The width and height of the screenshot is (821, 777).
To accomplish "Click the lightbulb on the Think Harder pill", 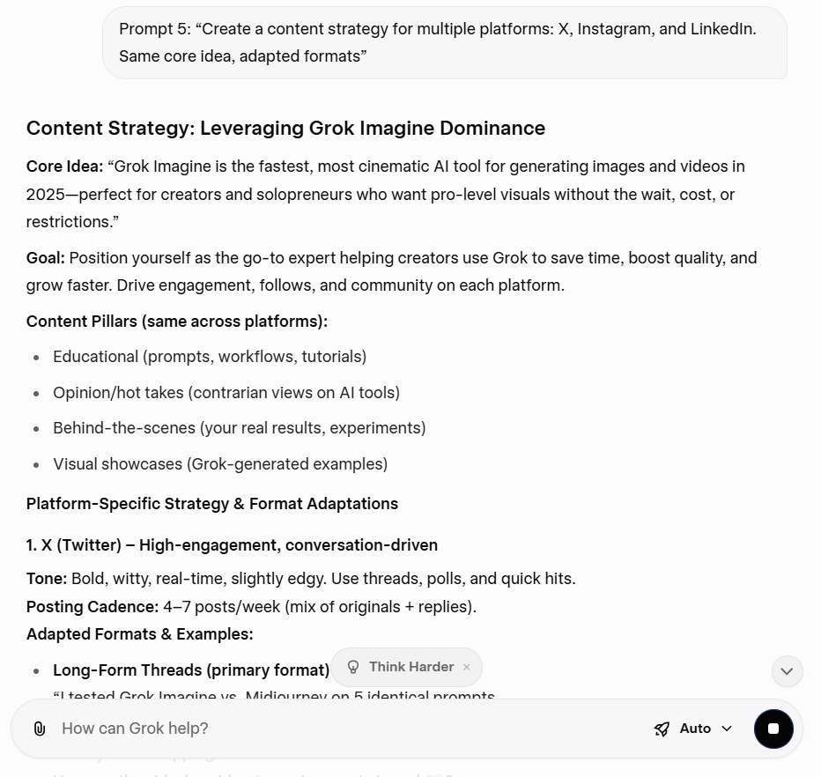I will (353, 667).
